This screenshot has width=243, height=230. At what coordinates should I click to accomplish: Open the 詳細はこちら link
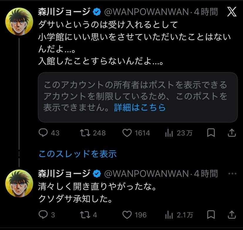(x=140, y=108)
